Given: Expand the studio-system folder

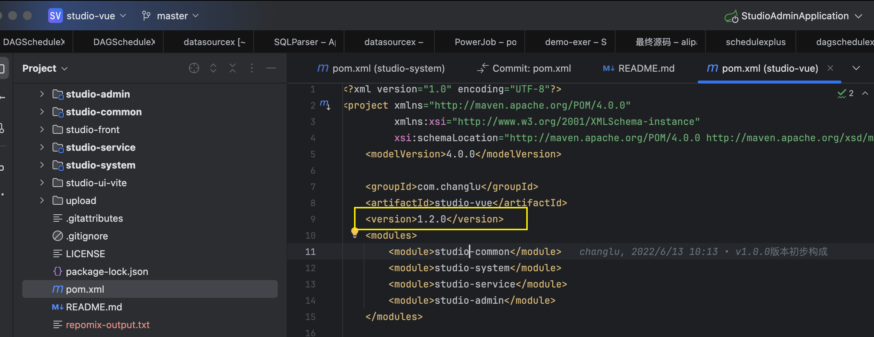Looking at the screenshot, I should (x=42, y=165).
